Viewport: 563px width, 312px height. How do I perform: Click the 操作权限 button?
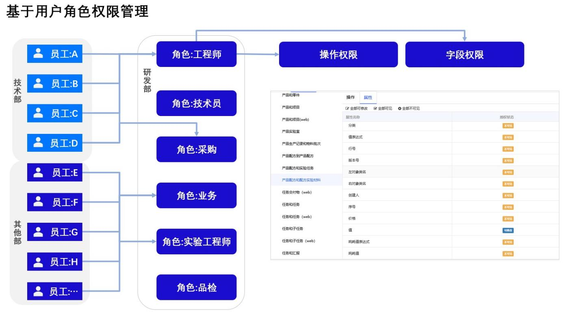(x=338, y=55)
